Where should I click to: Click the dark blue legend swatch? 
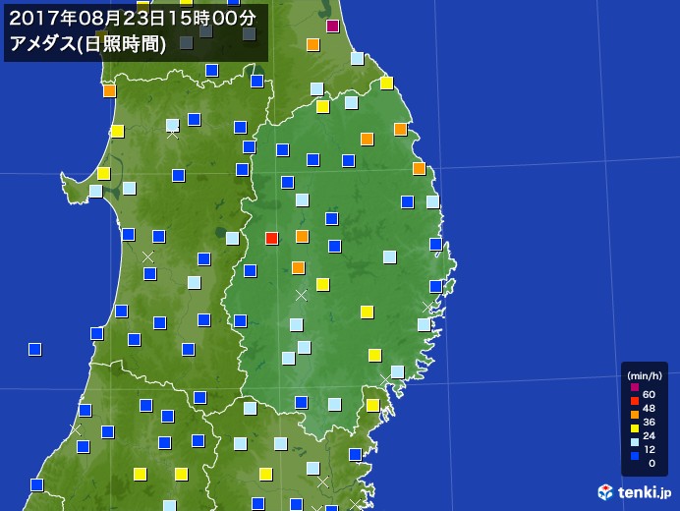tap(635, 456)
